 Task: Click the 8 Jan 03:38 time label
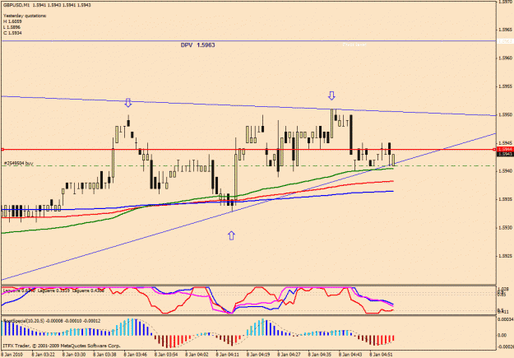[x=104, y=355]
